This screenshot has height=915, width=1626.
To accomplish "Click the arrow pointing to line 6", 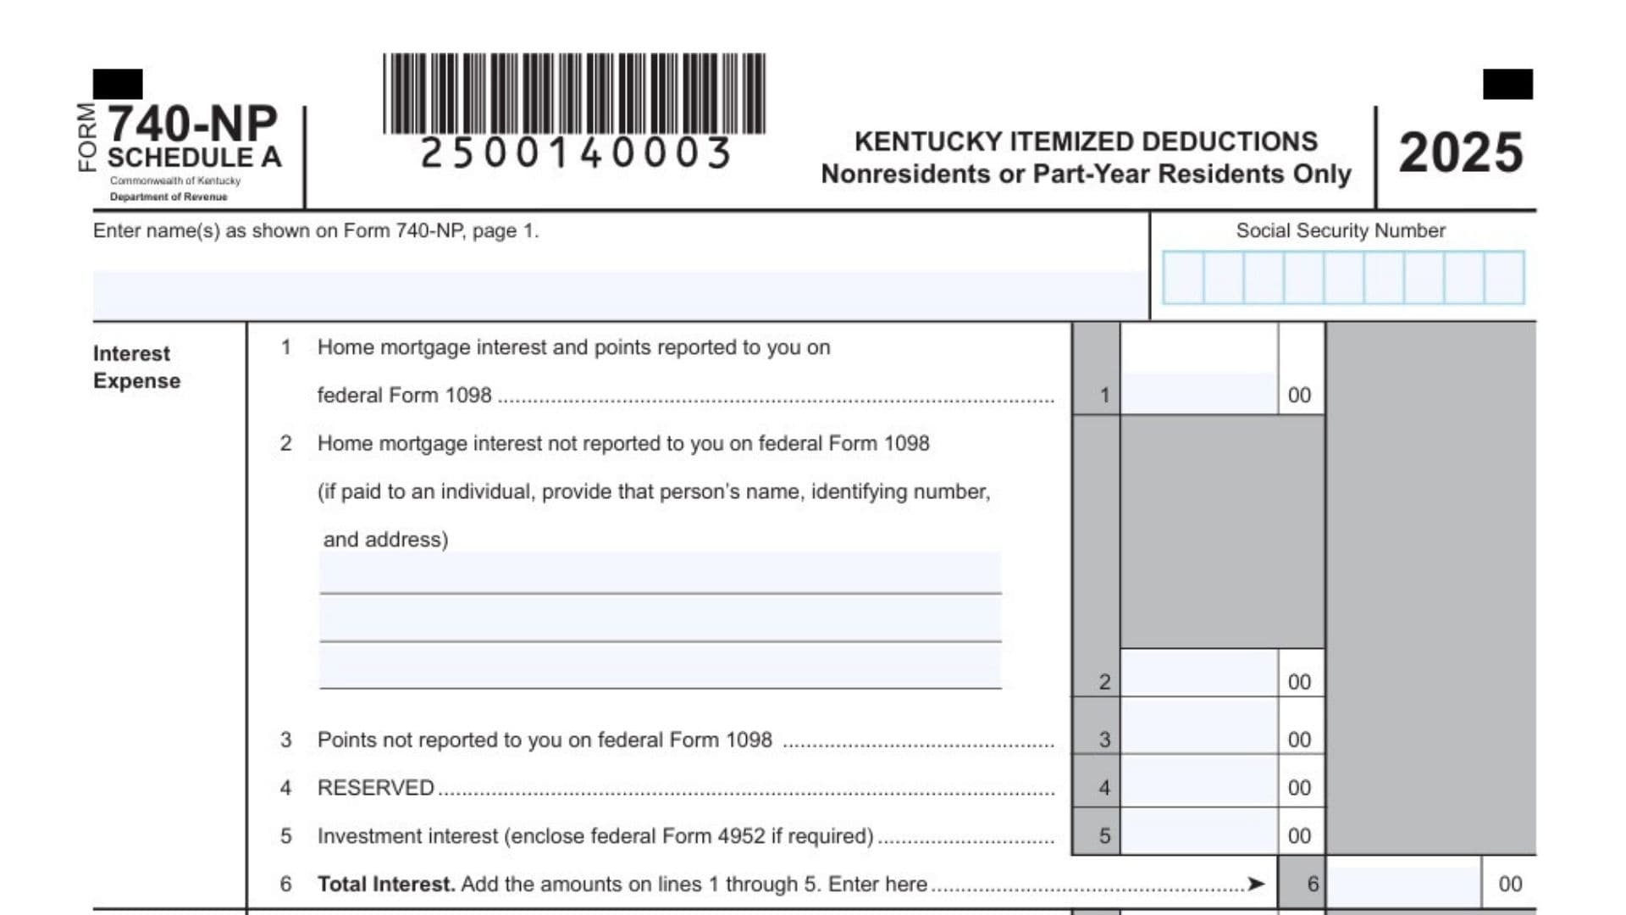I will coord(1256,884).
